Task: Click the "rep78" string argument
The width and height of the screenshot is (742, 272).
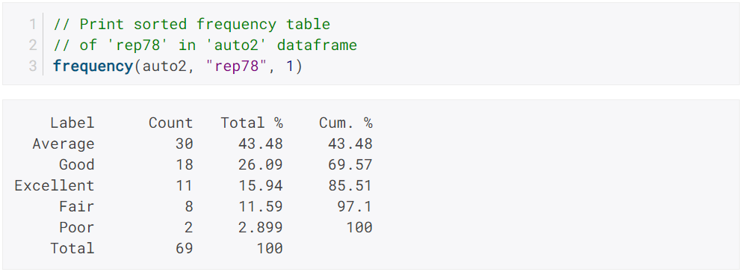Action: click(238, 66)
